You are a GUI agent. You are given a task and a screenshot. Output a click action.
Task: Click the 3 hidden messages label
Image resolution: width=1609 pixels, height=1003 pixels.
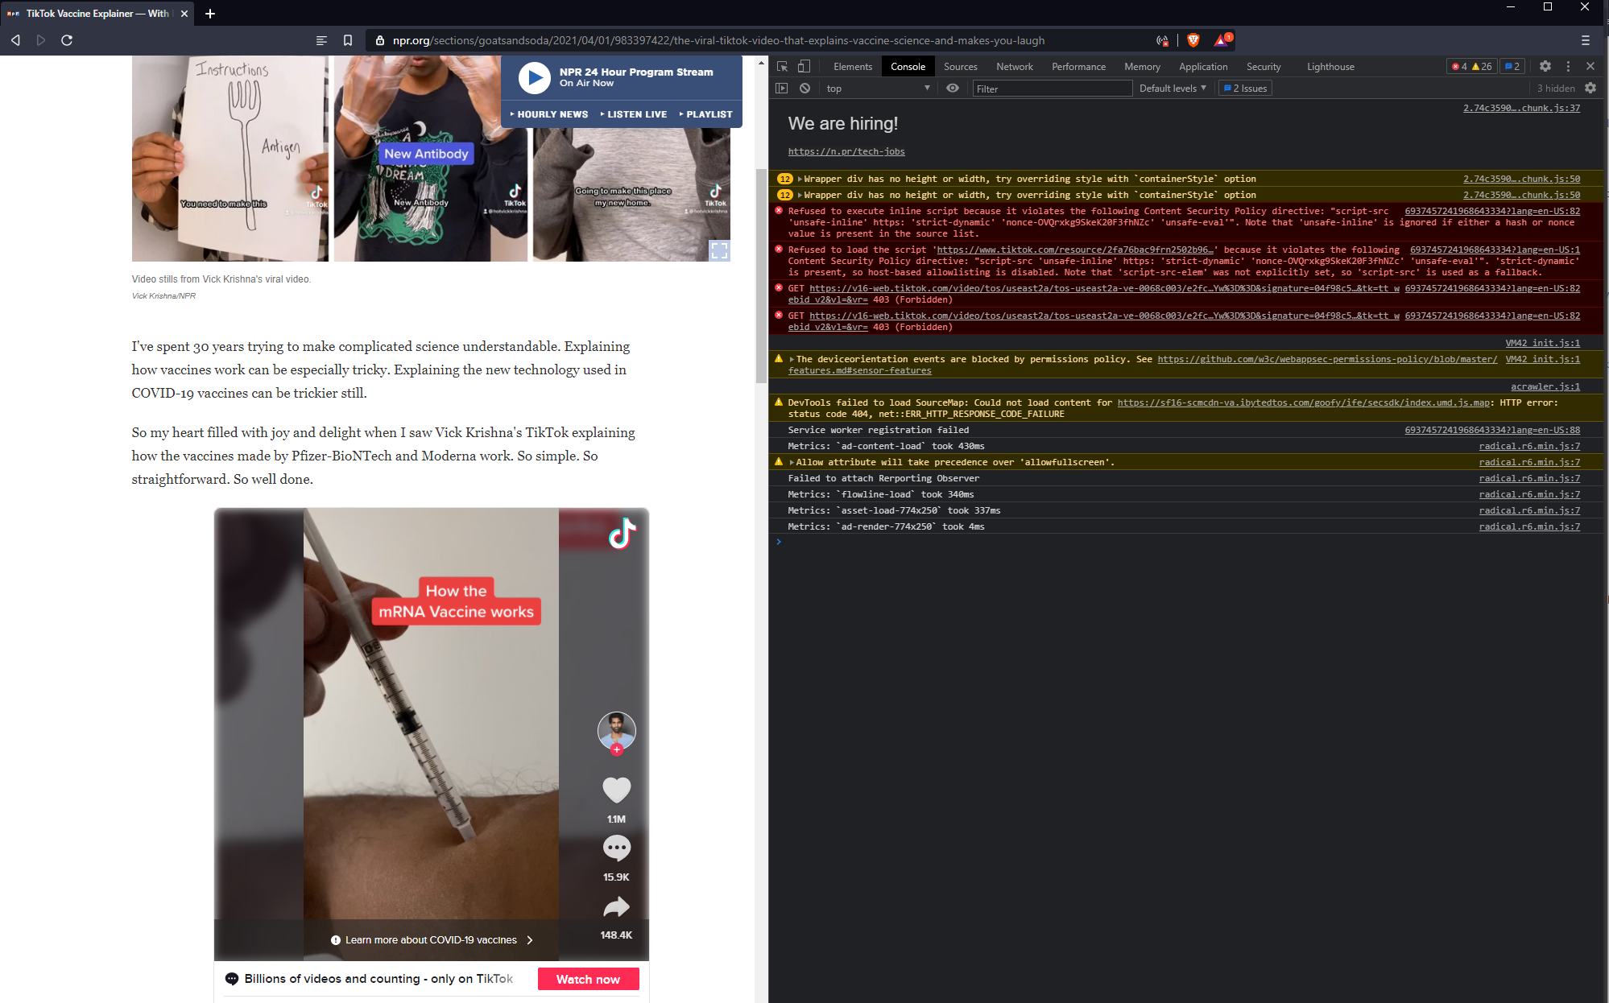1555,89
